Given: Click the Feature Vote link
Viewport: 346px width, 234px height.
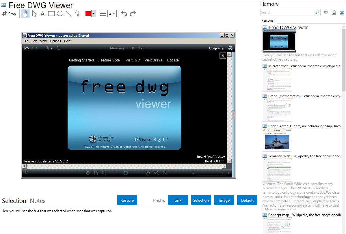Looking at the screenshot, I should [109, 60].
